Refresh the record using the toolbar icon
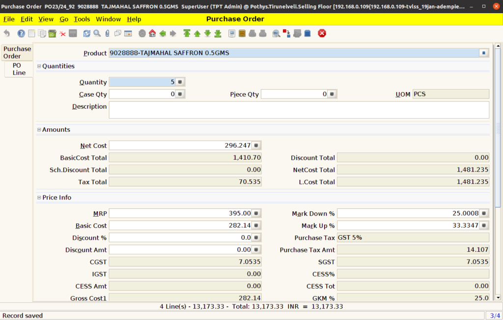The width and height of the screenshot is (503, 320). (x=86, y=33)
